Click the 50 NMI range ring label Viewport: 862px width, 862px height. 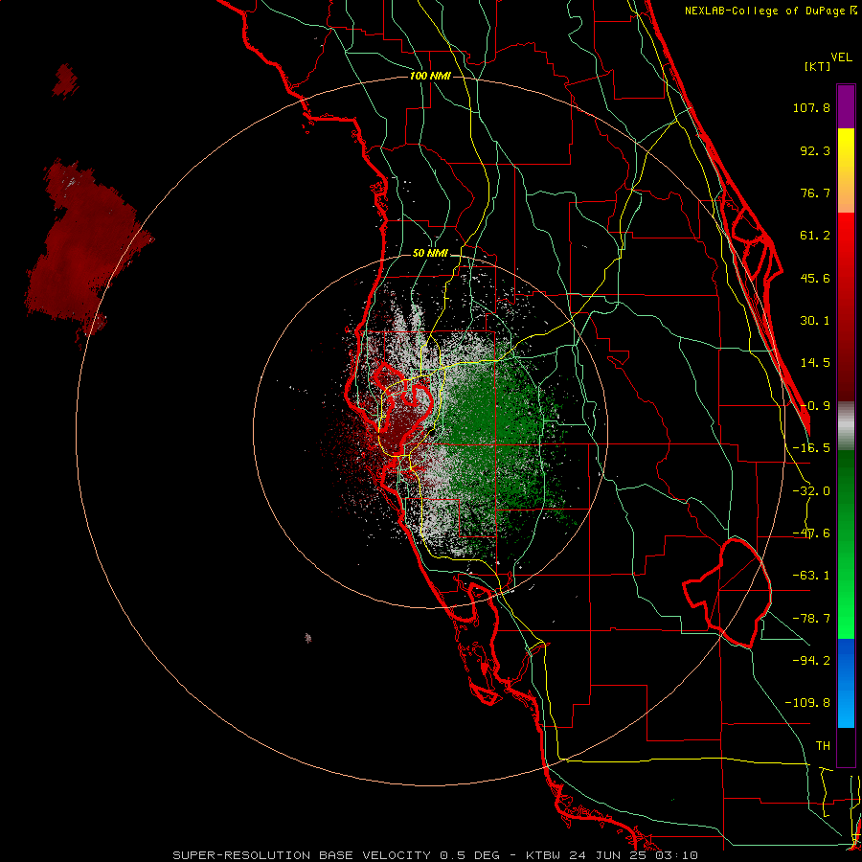pyautogui.click(x=430, y=254)
